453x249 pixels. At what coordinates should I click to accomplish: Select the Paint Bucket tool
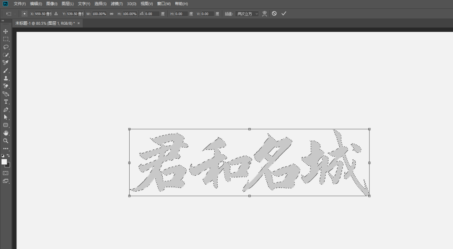tap(5, 94)
